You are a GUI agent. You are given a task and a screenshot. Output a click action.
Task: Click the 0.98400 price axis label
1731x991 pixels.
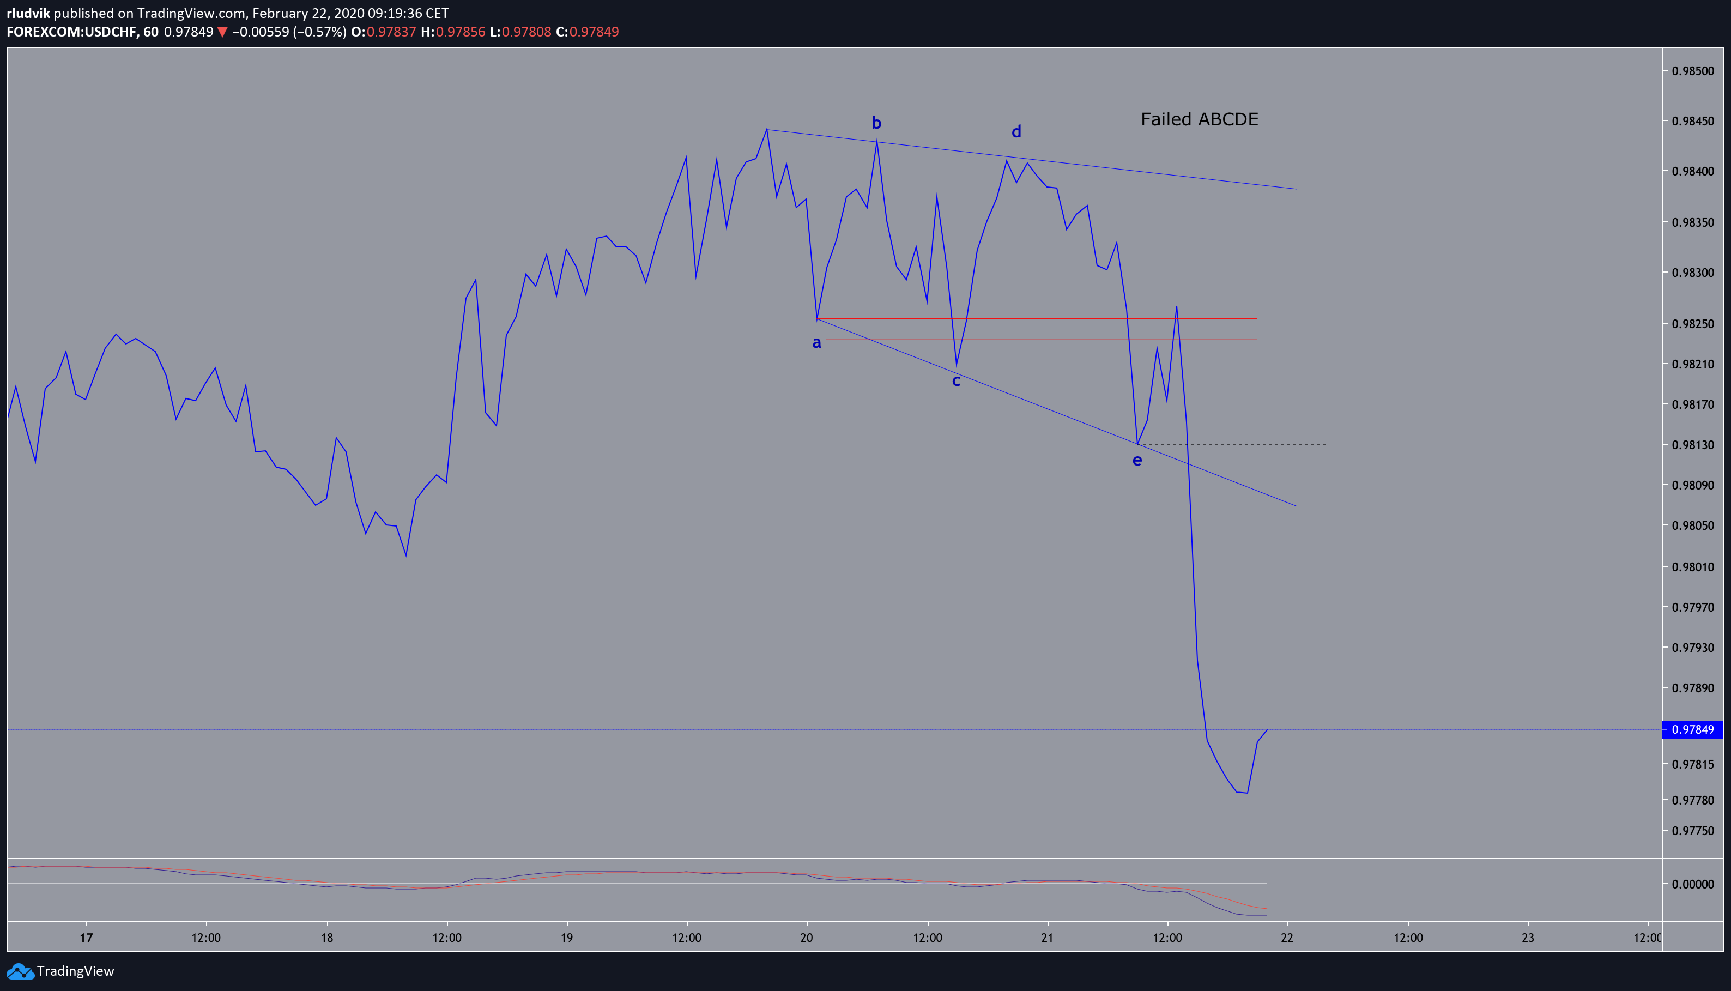point(1692,172)
